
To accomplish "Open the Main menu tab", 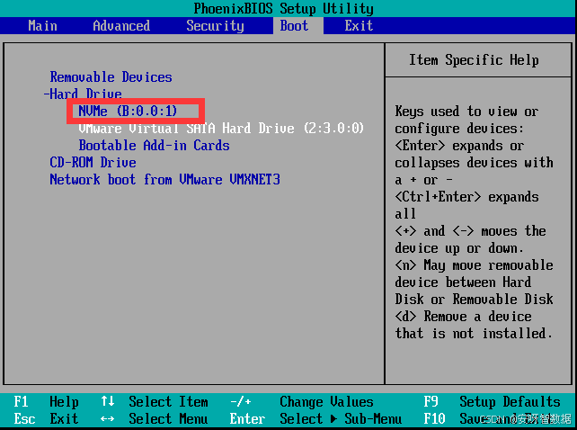I will pos(42,26).
